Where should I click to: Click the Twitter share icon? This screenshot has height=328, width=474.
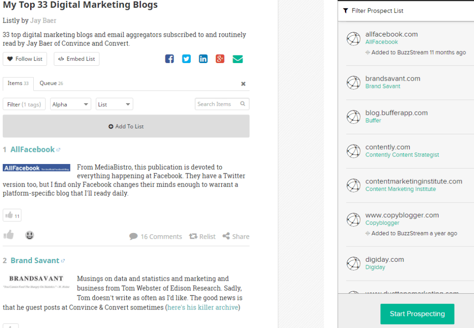186,59
